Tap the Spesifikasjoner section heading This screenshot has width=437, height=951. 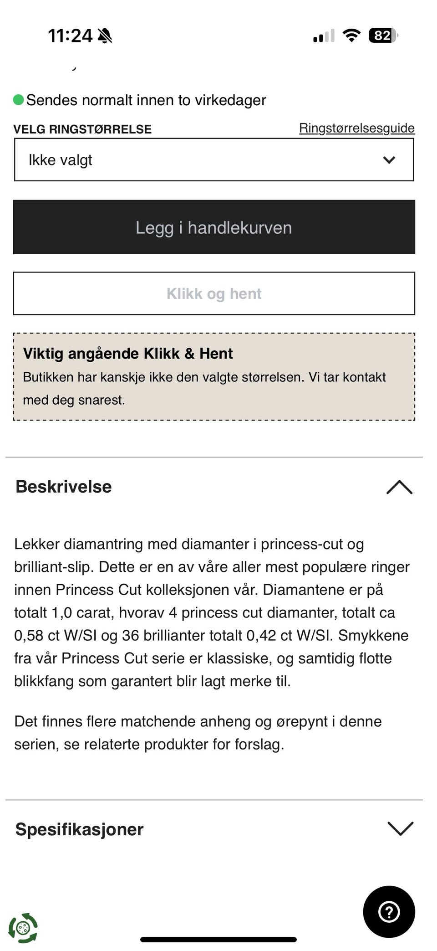80,829
